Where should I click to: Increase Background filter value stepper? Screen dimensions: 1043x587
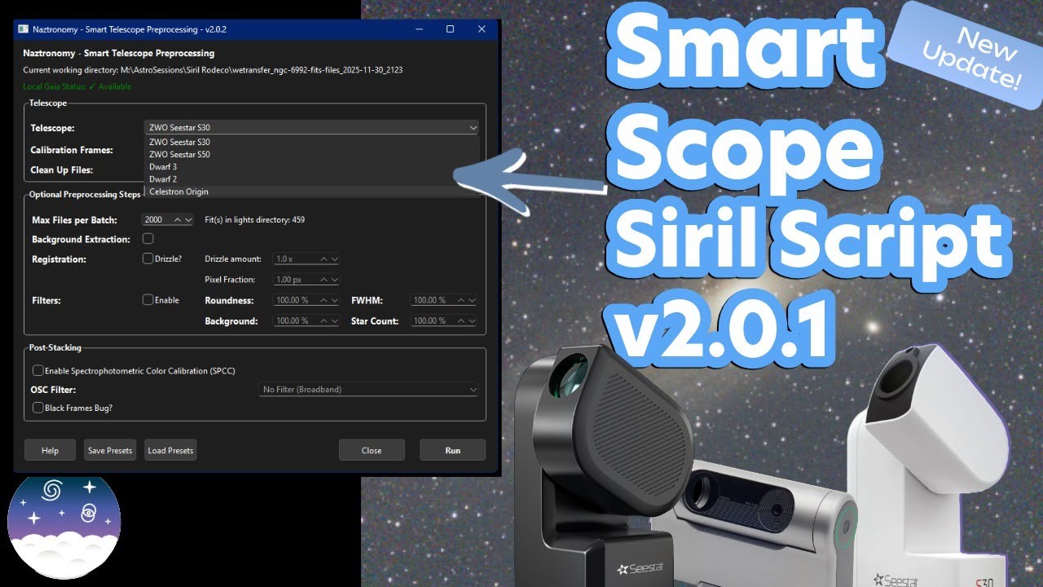click(323, 320)
